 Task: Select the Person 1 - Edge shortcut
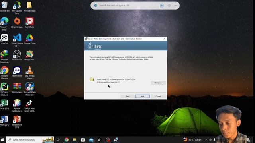click(x=4, y=24)
